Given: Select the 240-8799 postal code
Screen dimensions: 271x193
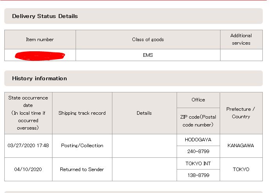Looking at the screenshot, I should click(x=198, y=152).
